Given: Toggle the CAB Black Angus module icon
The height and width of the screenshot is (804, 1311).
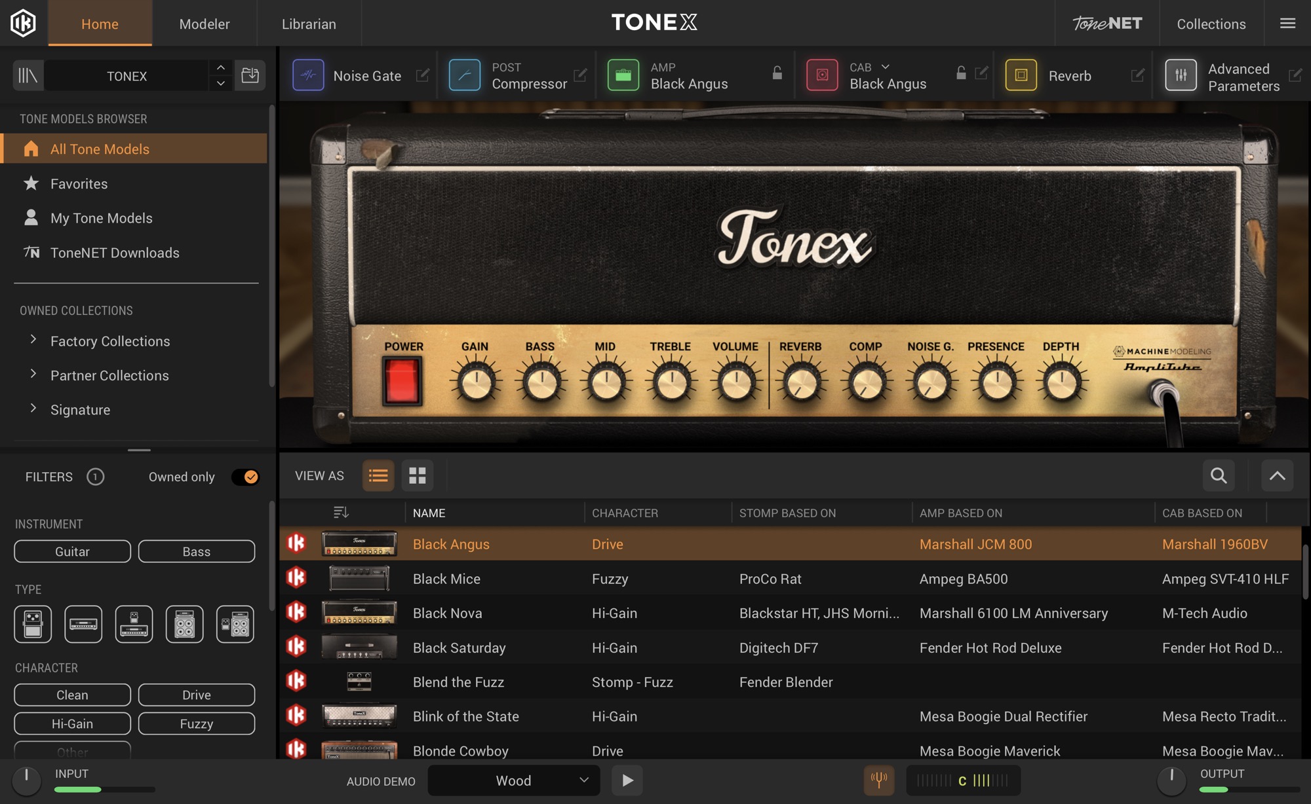Looking at the screenshot, I should 822,75.
